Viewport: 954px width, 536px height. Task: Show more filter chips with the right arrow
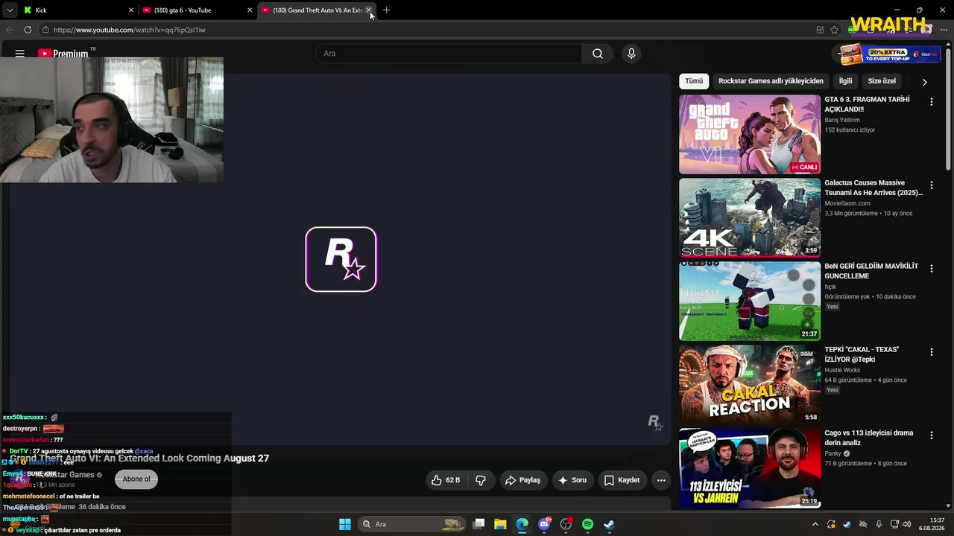pyautogui.click(x=924, y=82)
